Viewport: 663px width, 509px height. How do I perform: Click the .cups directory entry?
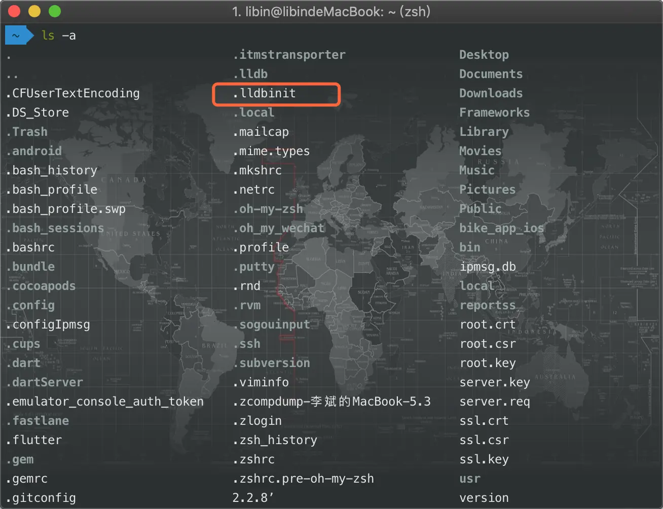coord(23,344)
